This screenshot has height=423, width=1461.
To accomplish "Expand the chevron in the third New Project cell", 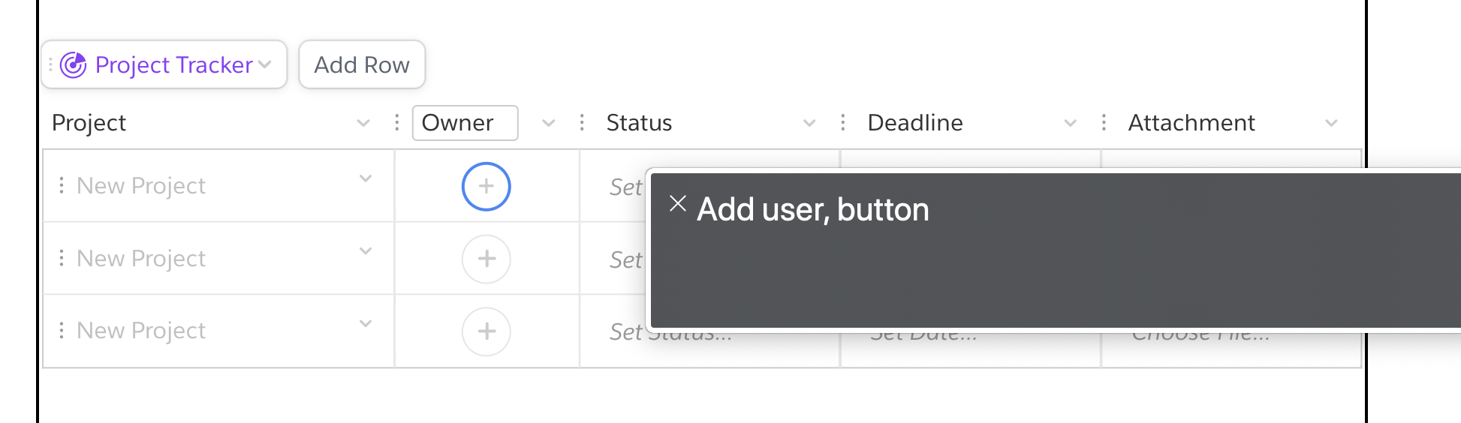I will (366, 324).
